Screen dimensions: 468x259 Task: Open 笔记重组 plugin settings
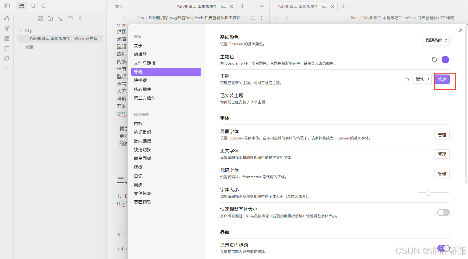click(x=166, y=132)
